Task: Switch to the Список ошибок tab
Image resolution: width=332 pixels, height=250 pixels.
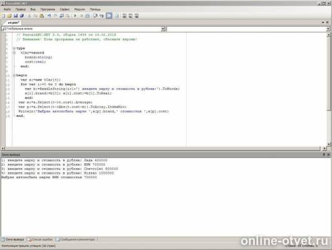Action: 40,239
